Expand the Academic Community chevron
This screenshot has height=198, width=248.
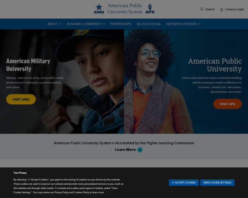(x=104, y=24)
